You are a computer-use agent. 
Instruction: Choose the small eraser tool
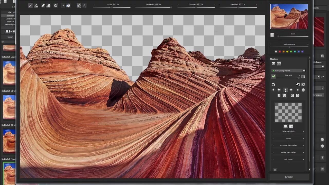(x=43, y=5)
